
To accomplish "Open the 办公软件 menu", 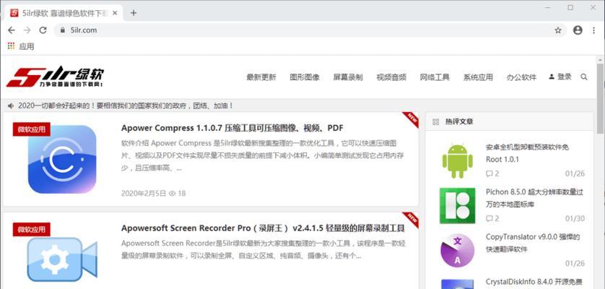I will pos(522,77).
